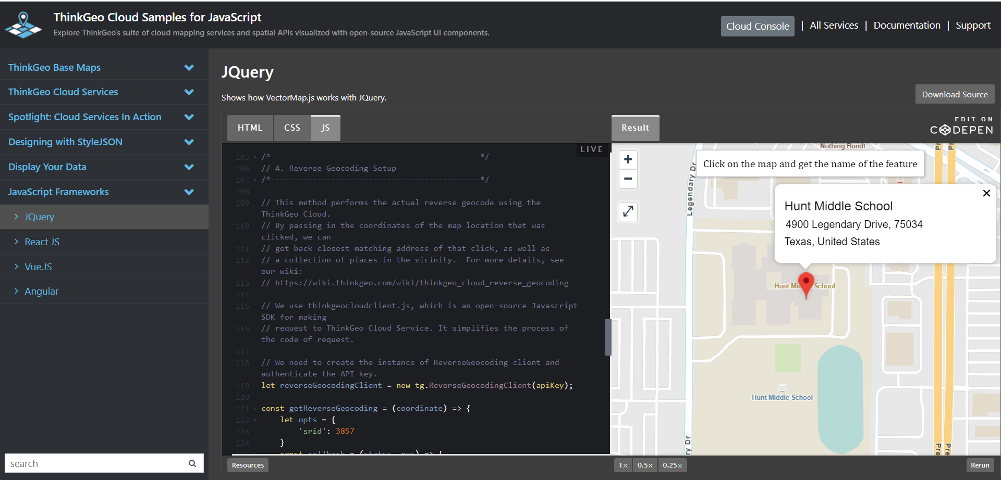
Task: Expand ThinkGeo Cloud Services chevron
Action: (x=189, y=92)
